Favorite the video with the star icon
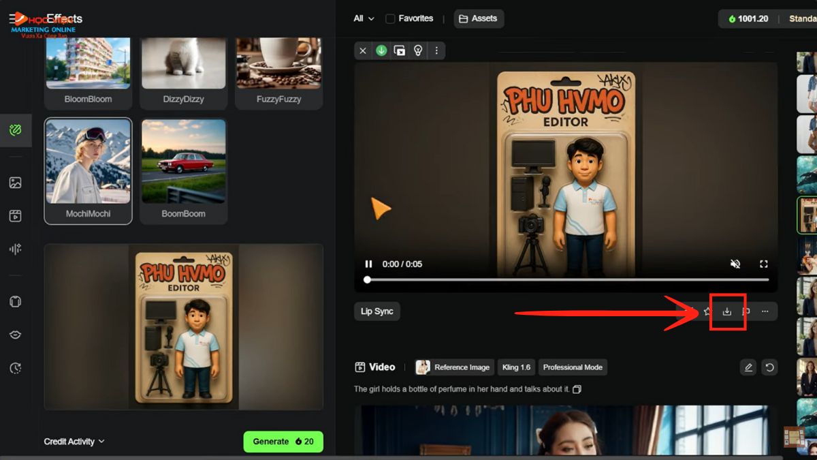 pos(707,311)
